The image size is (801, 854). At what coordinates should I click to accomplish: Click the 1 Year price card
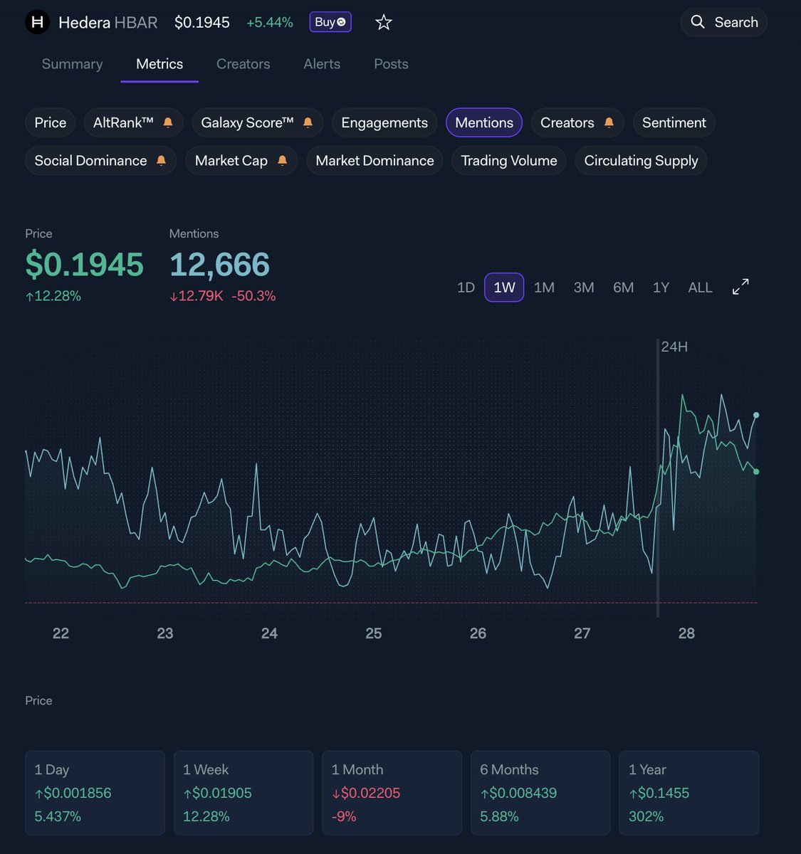click(x=689, y=793)
